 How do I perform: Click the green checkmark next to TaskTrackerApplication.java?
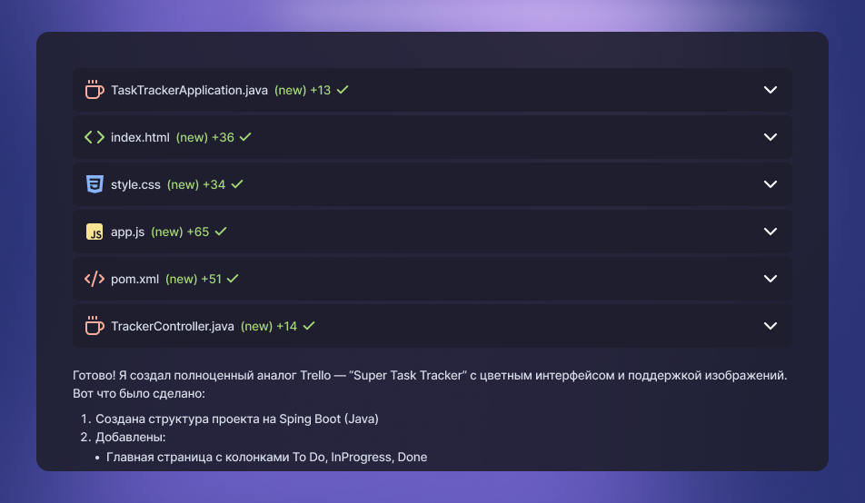point(343,90)
